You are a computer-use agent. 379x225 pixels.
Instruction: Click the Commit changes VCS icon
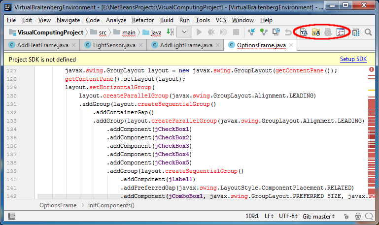(x=264, y=32)
